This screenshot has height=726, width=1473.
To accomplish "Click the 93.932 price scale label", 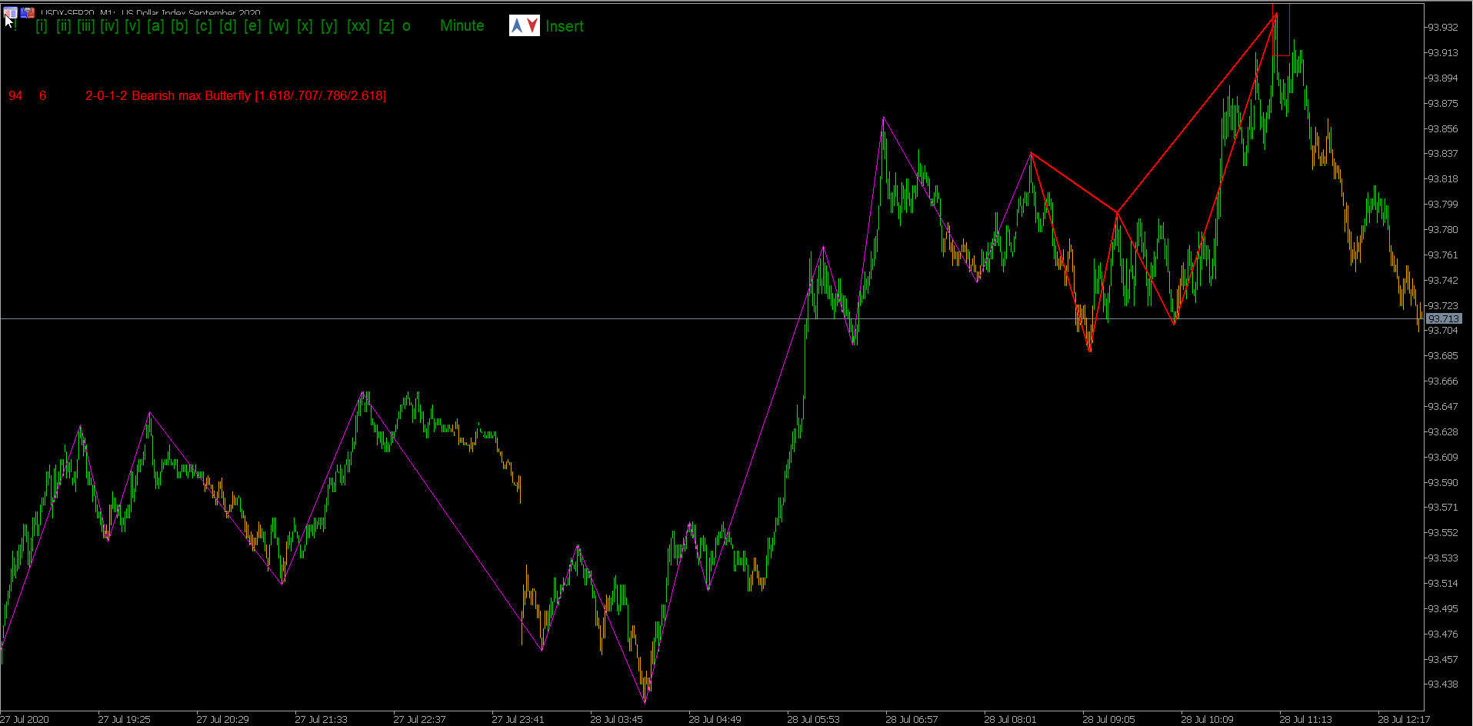I will click(x=1443, y=27).
